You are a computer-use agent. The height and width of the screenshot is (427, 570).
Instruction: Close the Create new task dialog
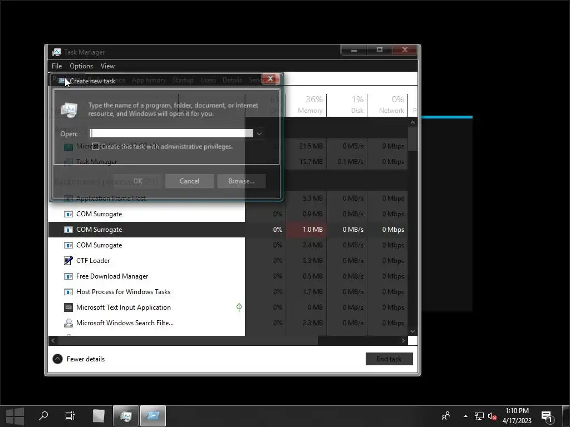271,78
